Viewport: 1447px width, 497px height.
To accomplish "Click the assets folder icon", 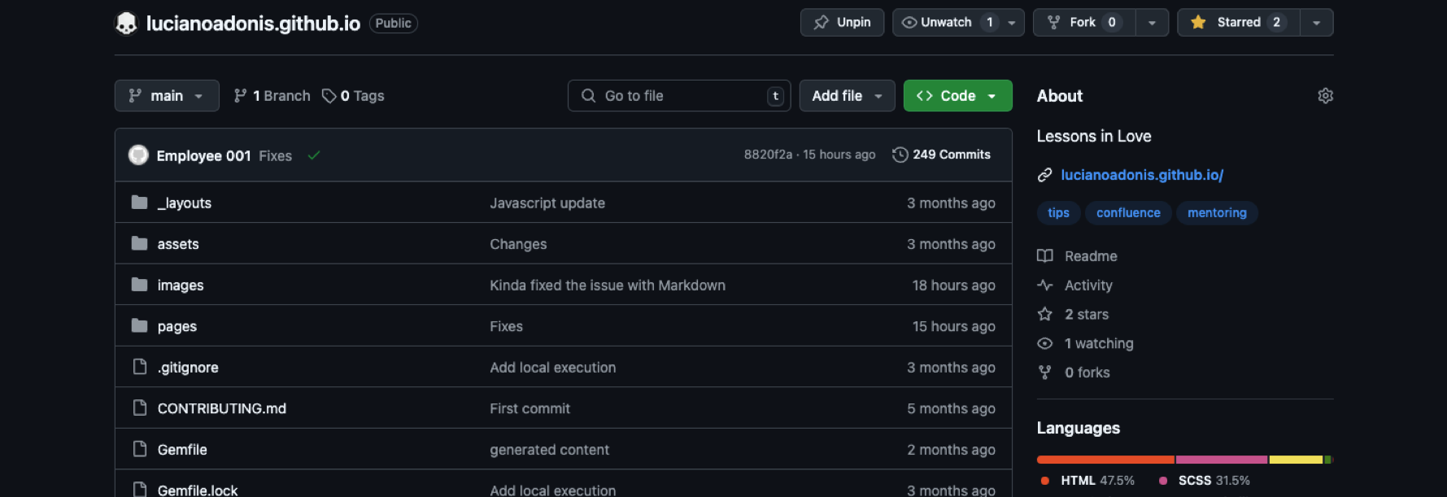I will click(x=140, y=243).
